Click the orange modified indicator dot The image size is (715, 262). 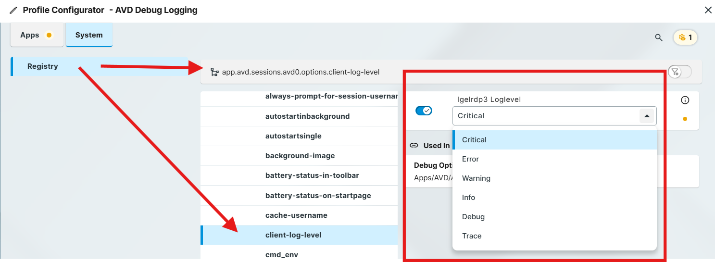[x=685, y=119]
